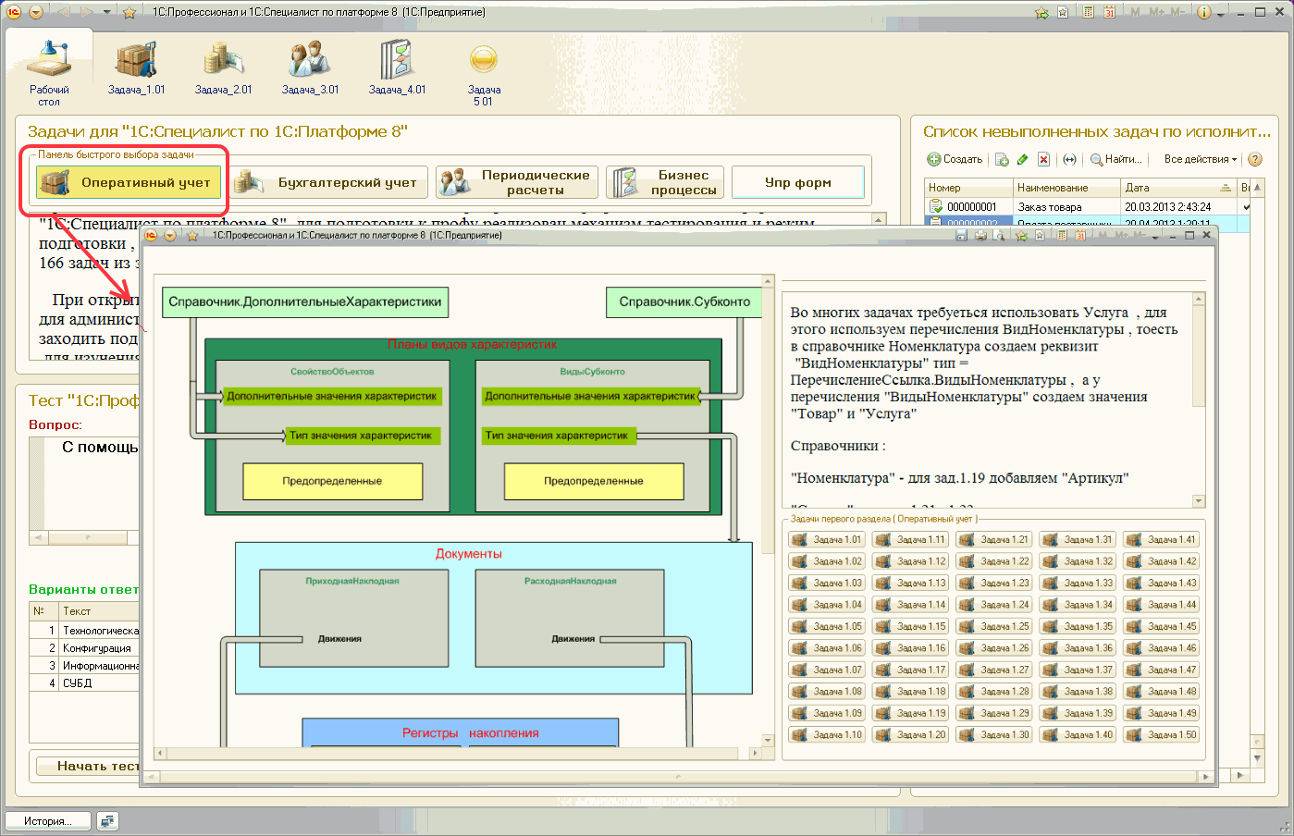Click Создать in the unfinished tasks list
This screenshot has height=836, width=1294.
coord(955,159)
